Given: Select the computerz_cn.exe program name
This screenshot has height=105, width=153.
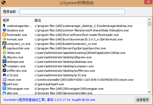Looking at the screenshot, I should pyautogui.click(x=19, y=44).
